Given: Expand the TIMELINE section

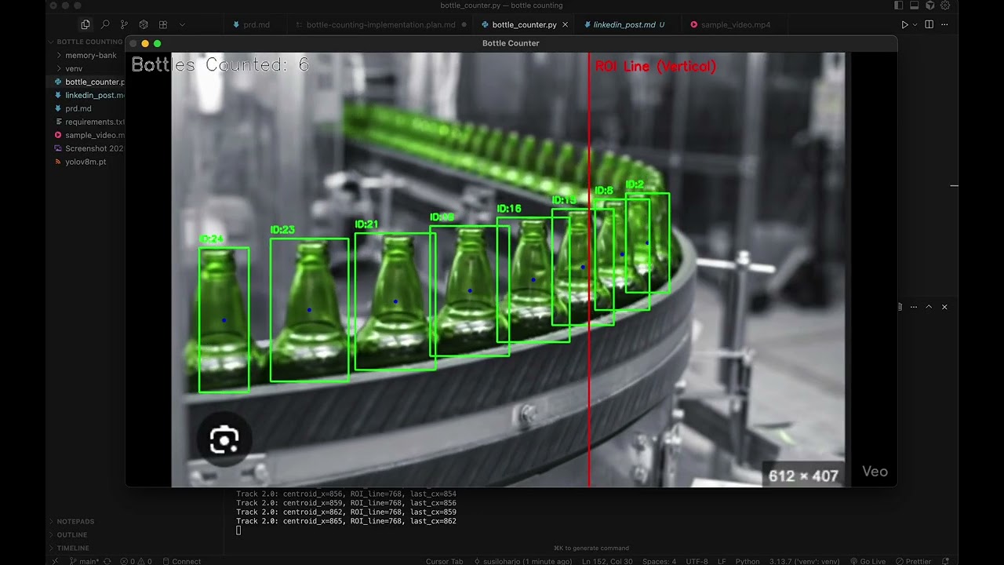Looking at the screenshot, I should pyautogui.click(x=73, y=548).
